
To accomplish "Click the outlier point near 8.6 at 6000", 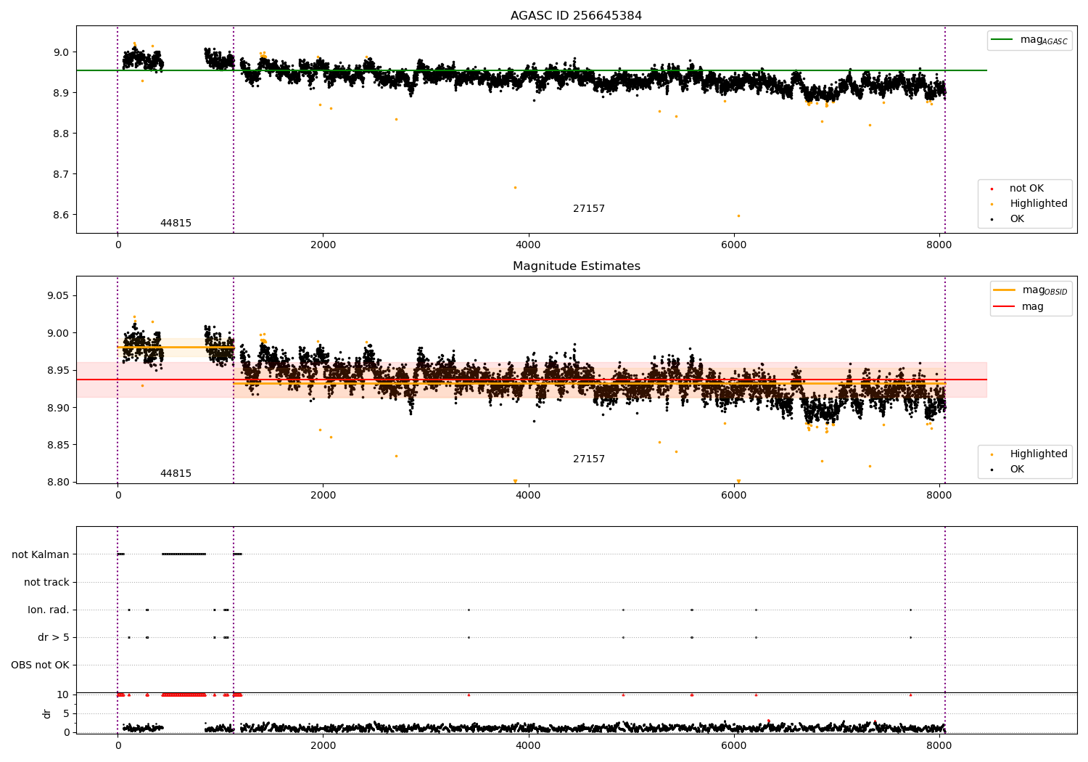I will [x=738, y=216].
